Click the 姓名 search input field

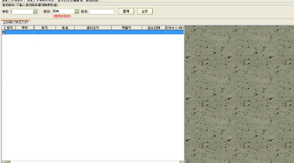tap(101, 11)
